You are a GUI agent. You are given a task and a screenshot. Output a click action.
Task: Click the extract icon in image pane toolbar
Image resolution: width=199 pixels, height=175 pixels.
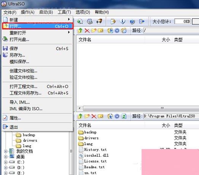click(x=110, y=31)
